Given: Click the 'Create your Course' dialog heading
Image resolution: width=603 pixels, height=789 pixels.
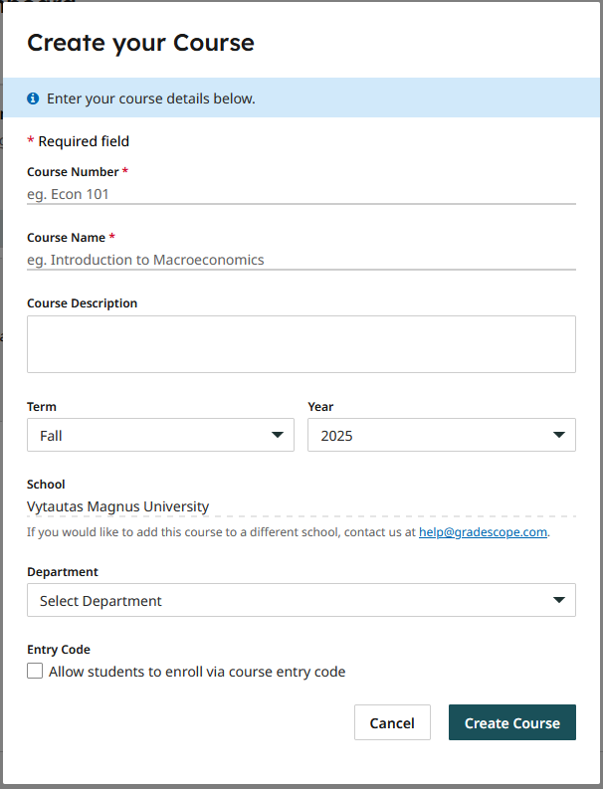Looking at the screenshot, I should (140, 43).
